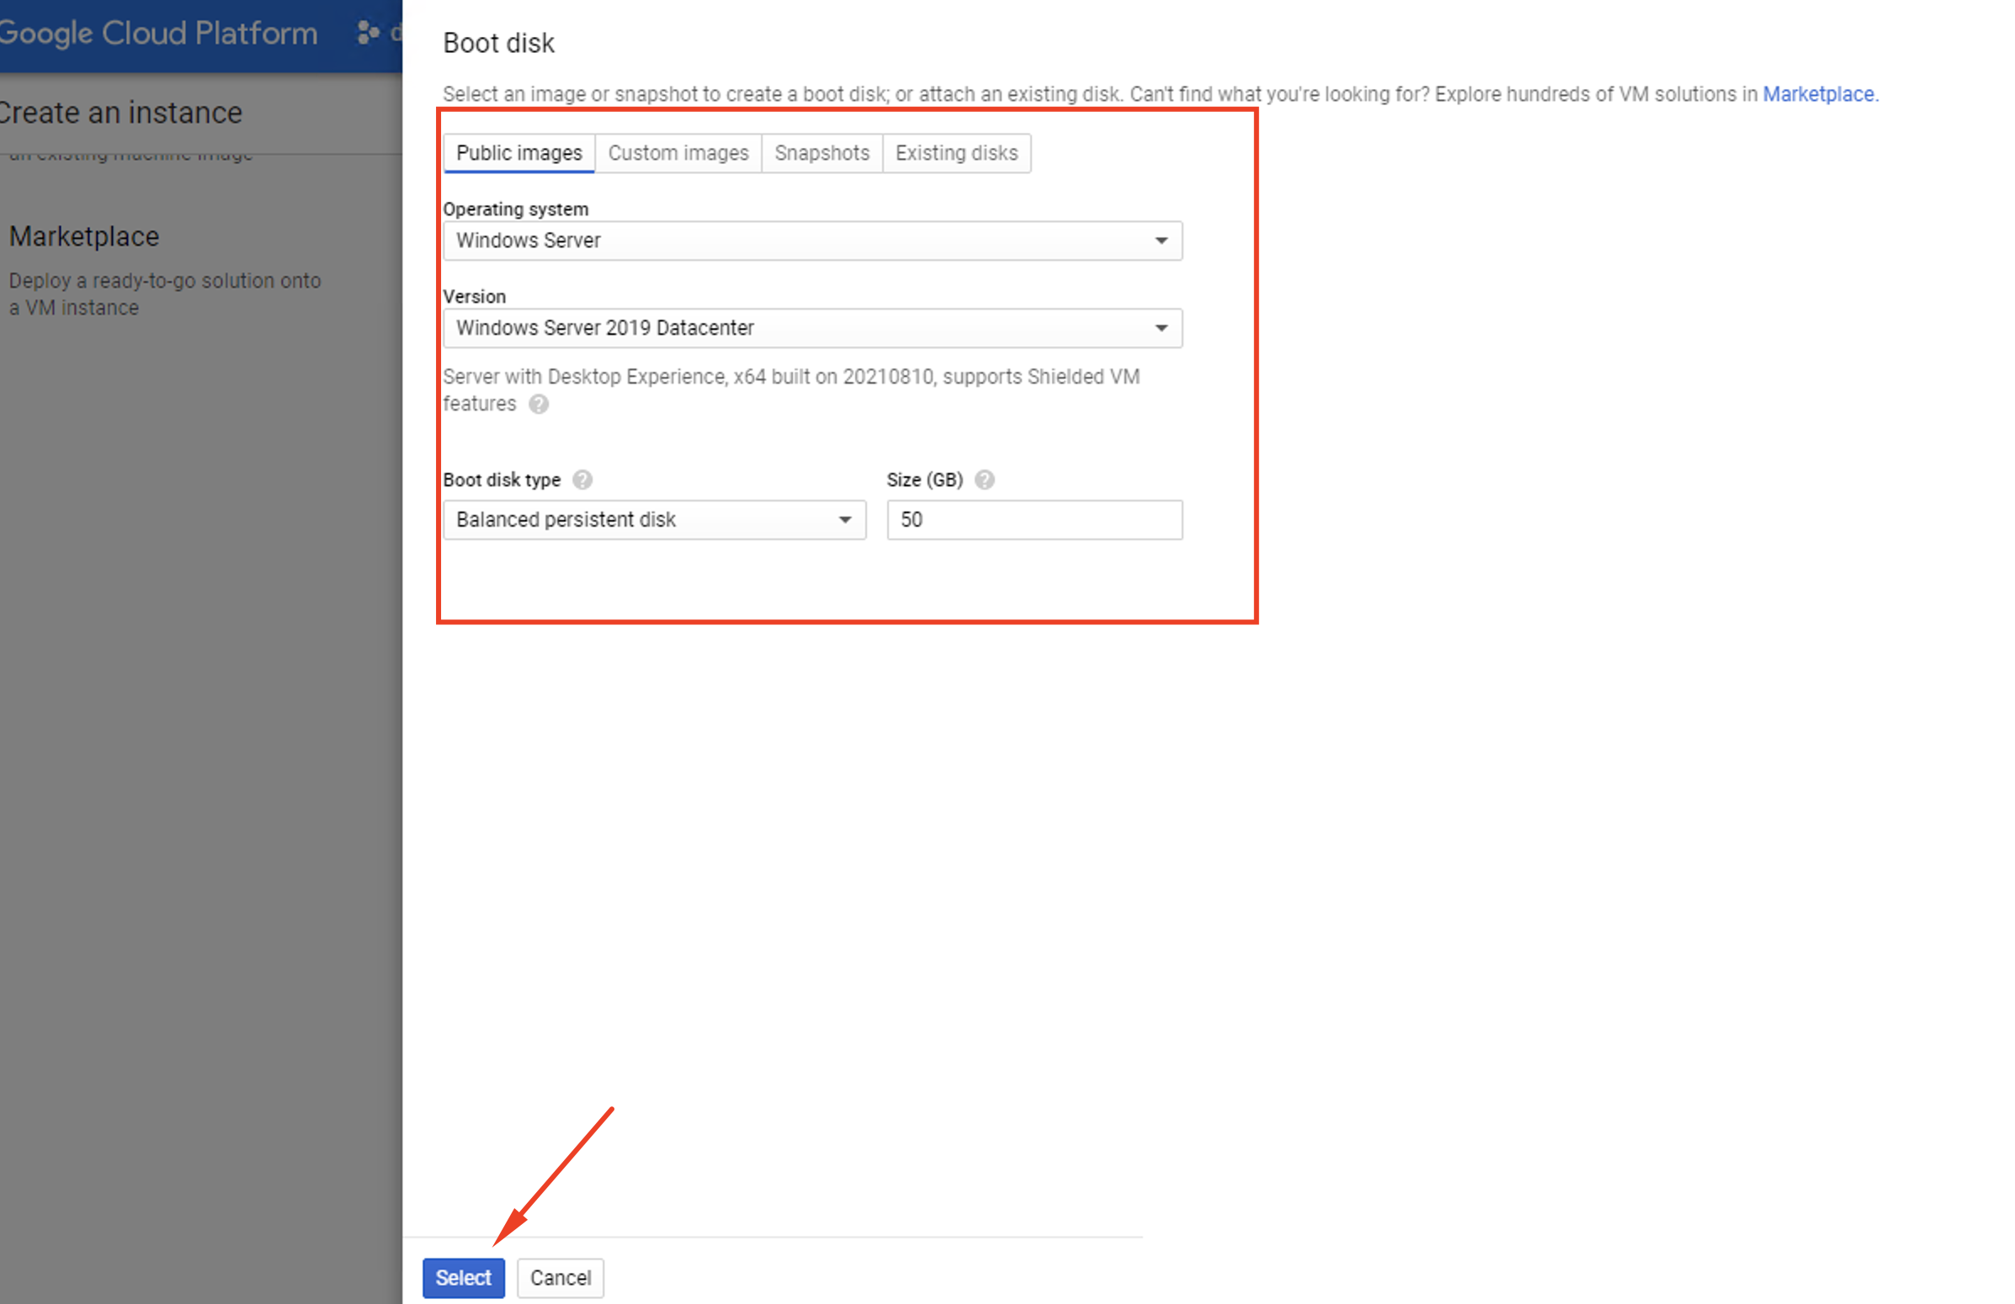This screenshot has width=2015, height=1304.
Task: Click the Boot disk heading
Action: pos(498,43)
